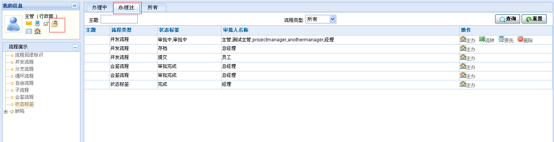
Task: Click 主办 in the 状态标签 完成 row
Action: [467, 84]
